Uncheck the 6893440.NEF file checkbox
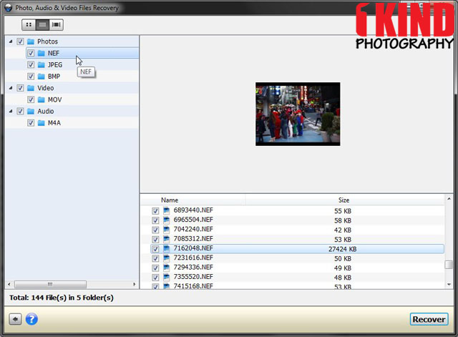The height and width of the screenshot is (337, 458). [155, 211]
